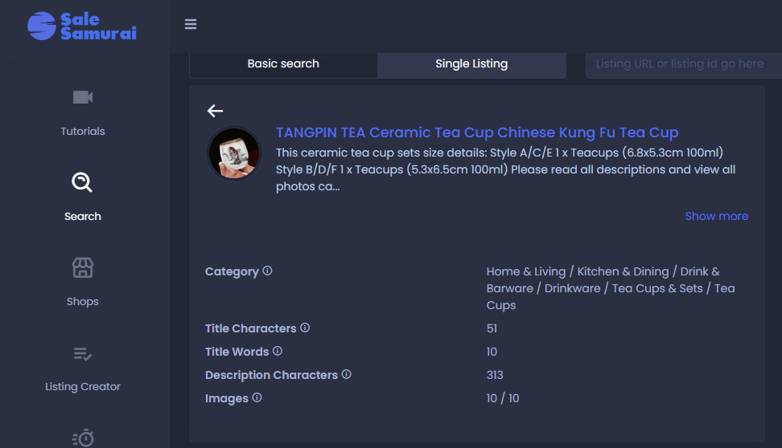Click the Description Characters info icon
This screenshot has height=448, width=782.
[347, 374]
